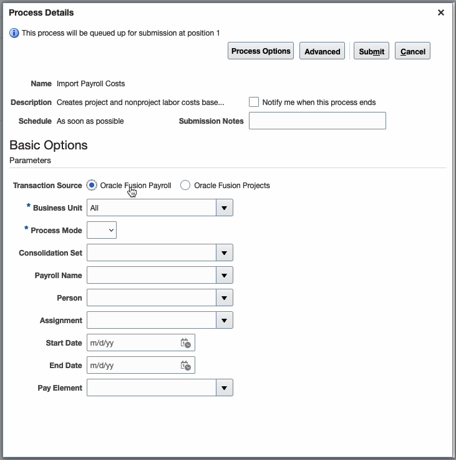Open the Process Mode select list
456x460 pixels.
[x=102, y=230]
